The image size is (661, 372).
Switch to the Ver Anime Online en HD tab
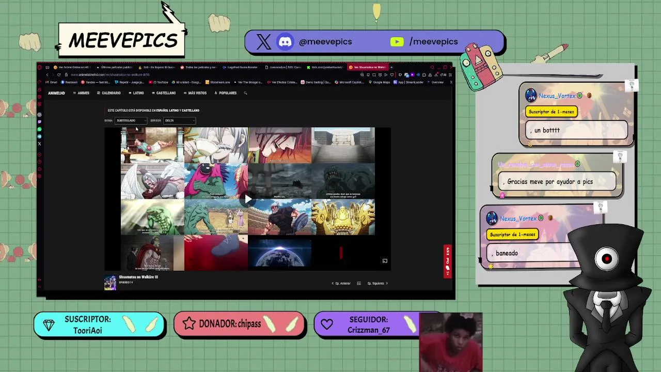pos(72,67)
